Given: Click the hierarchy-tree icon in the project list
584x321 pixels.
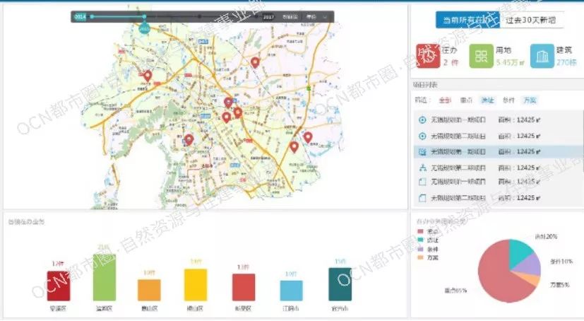Looking at the screenshot, I should point(422,168).
